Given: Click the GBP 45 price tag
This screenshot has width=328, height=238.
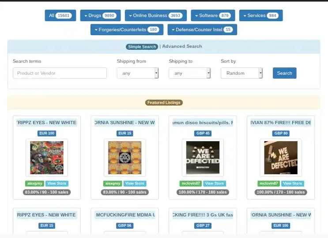Looking at the screenshot, I should pyautogui.click(x=203, y=133).
